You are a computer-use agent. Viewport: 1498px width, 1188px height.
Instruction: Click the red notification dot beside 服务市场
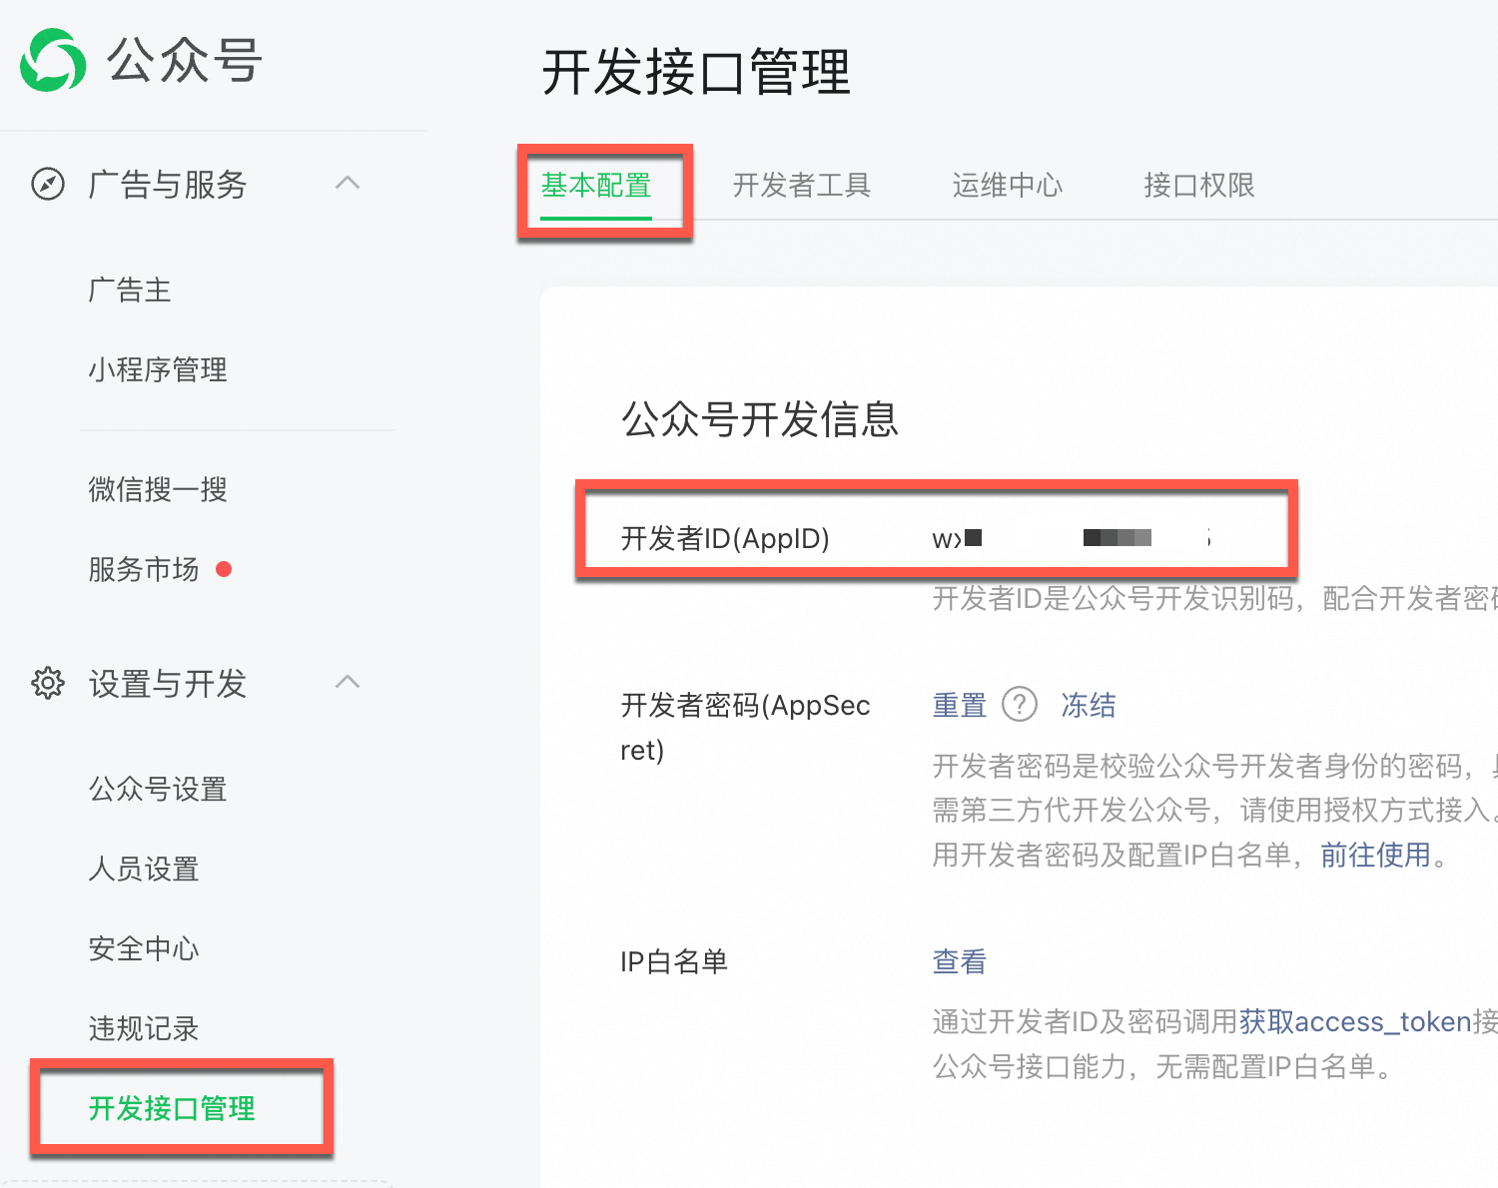point(224,569)
